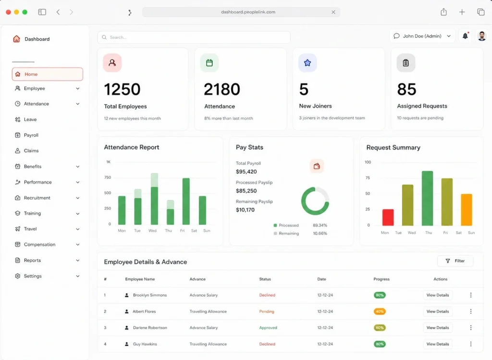Click the chat bubble icon beside John Doe
This screenshot has height=360, width=492.
click(x=396, y=36)
